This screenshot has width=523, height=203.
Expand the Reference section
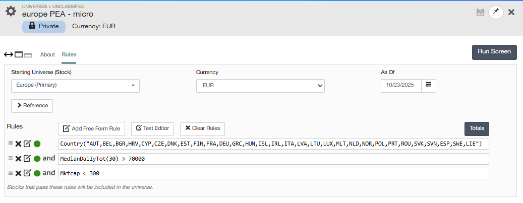coord(32,106)
